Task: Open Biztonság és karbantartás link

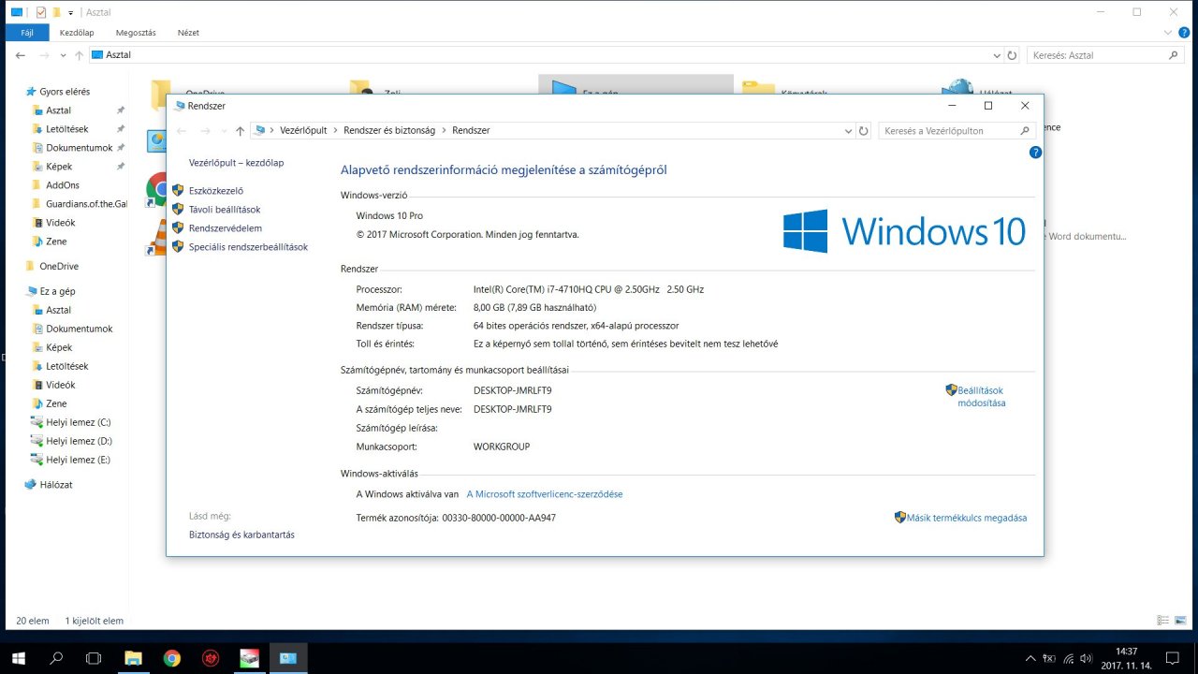Action: (241, 535)
